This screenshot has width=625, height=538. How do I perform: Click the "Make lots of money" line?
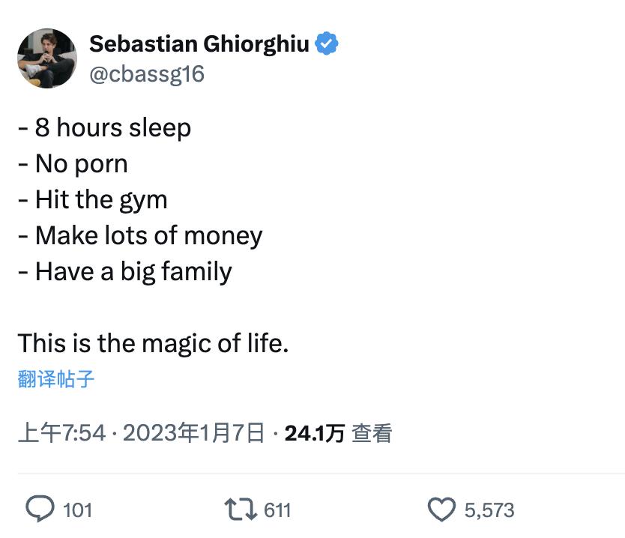click(x=141, y=236)
